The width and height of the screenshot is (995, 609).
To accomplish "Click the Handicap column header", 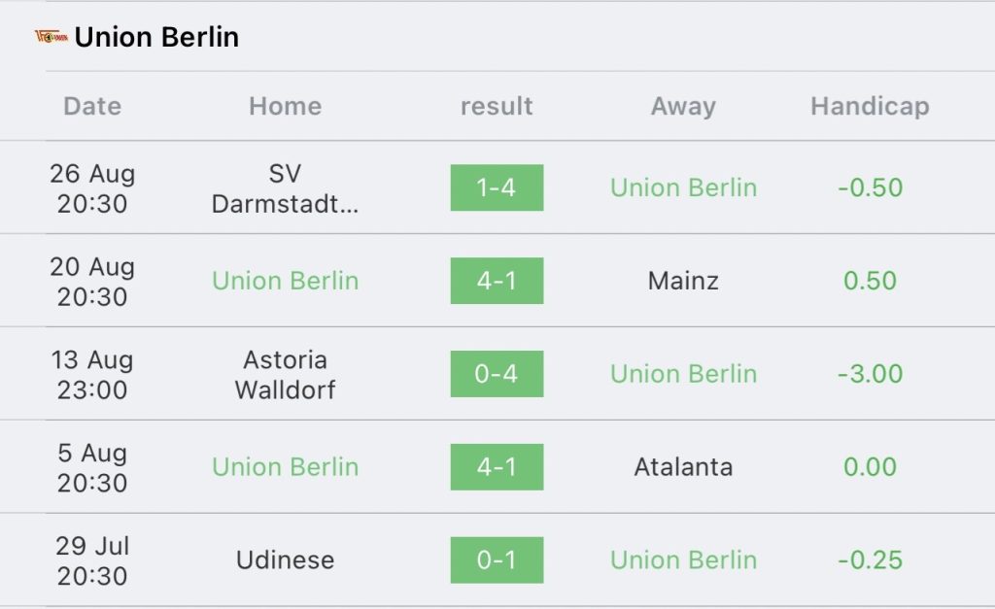I will pos(870,106).
